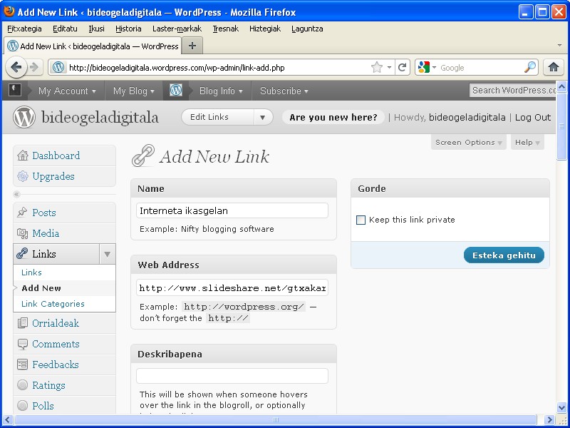570x428 pixels.
Task: Click the Name input field
Action: tap(232, 210)
